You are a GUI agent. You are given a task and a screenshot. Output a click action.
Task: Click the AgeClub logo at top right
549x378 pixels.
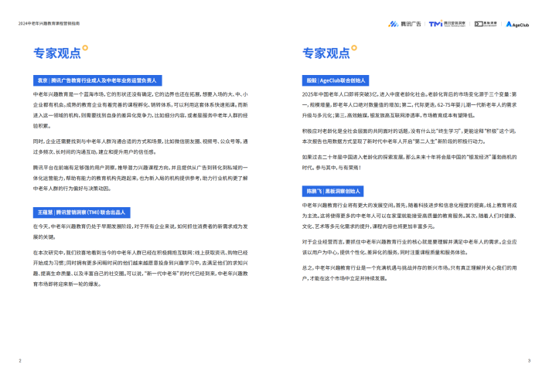pos(517,24)
